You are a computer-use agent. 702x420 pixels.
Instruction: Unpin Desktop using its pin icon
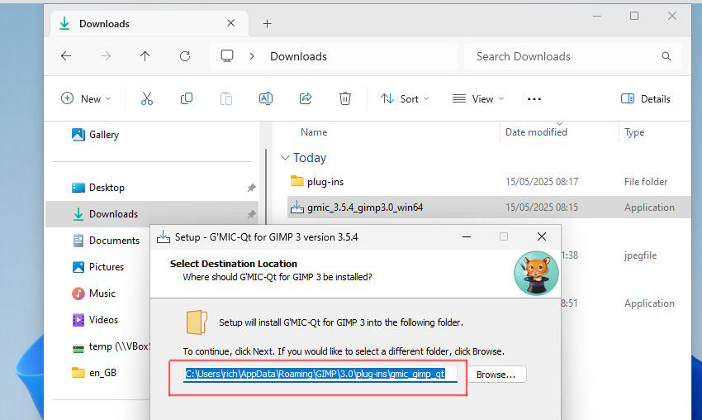[x=252, y=188]
